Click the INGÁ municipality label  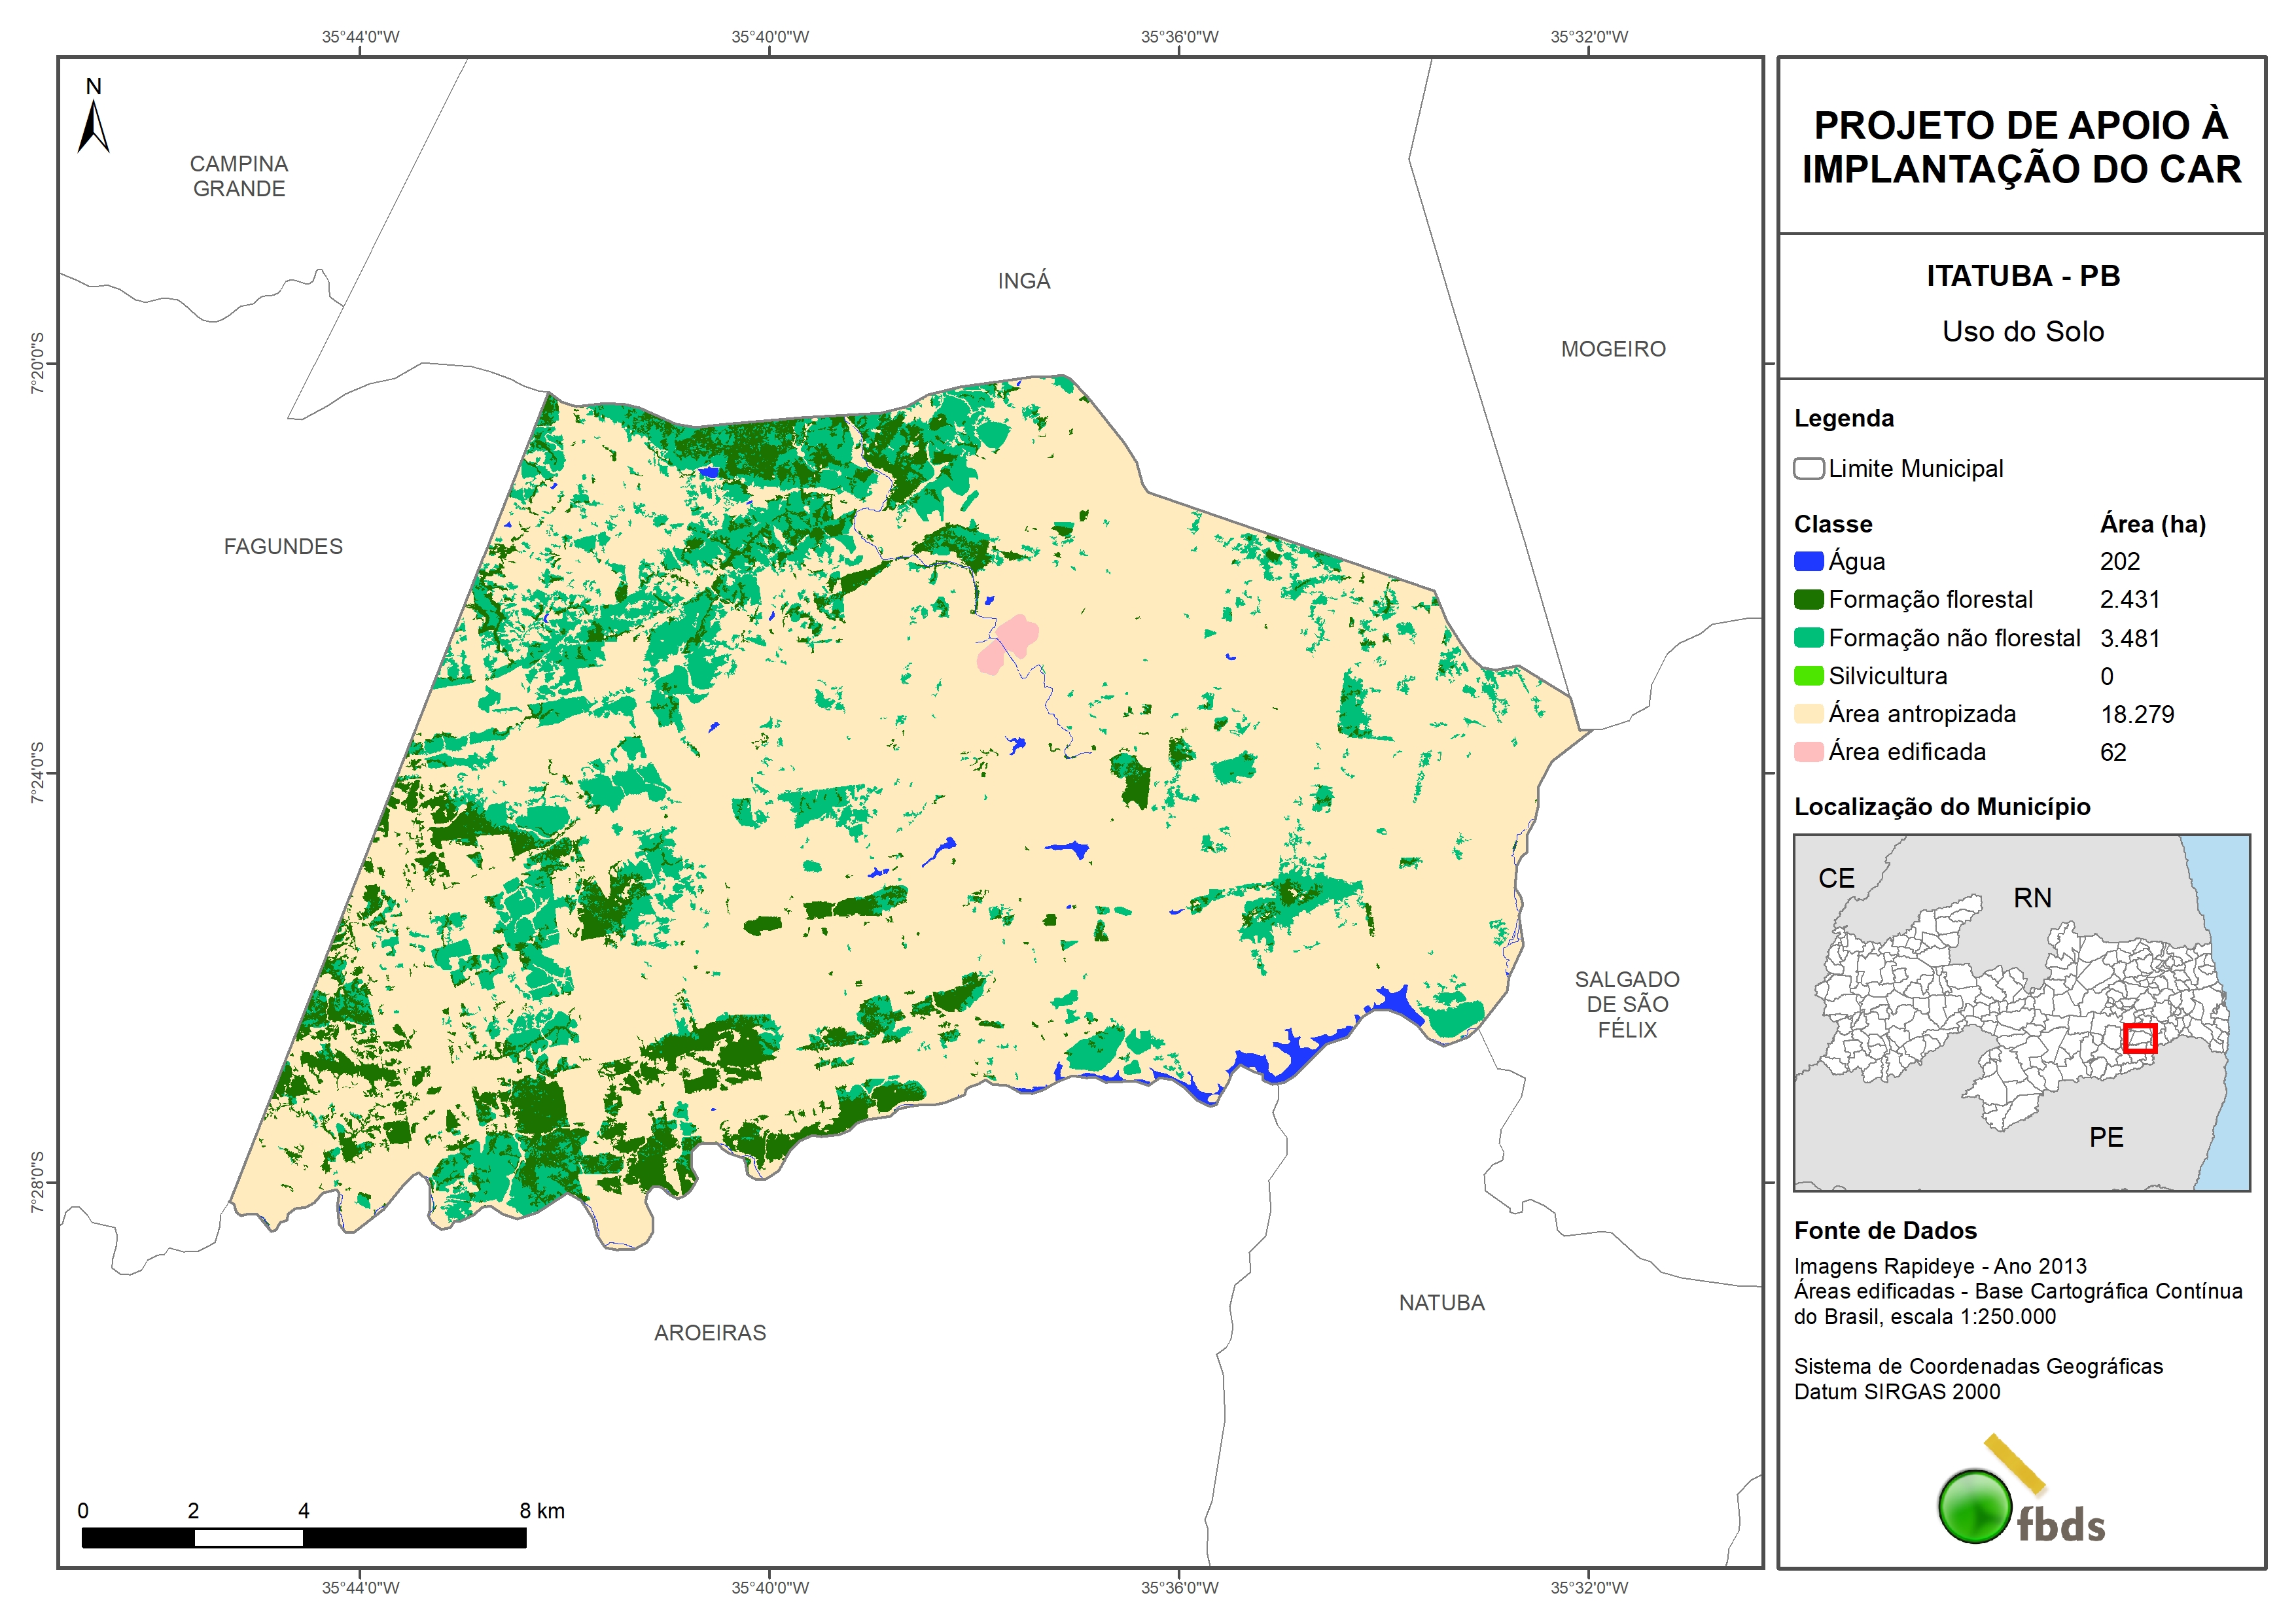click(1024, 281)
